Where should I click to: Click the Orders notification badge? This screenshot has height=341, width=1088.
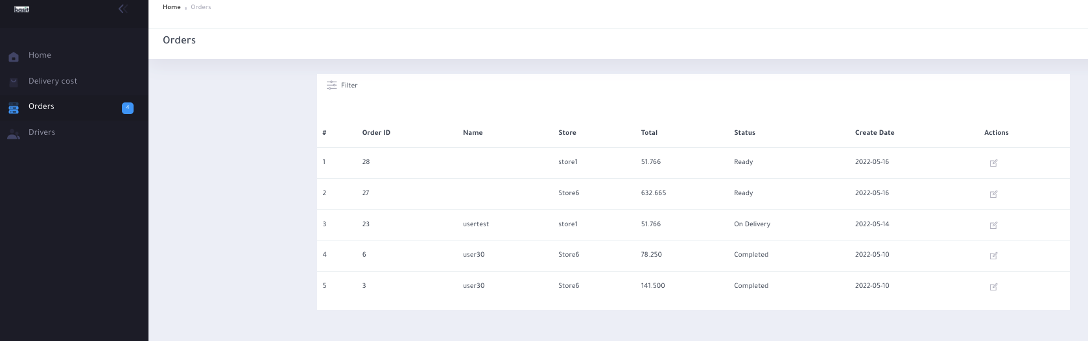(x=128, y=108)
